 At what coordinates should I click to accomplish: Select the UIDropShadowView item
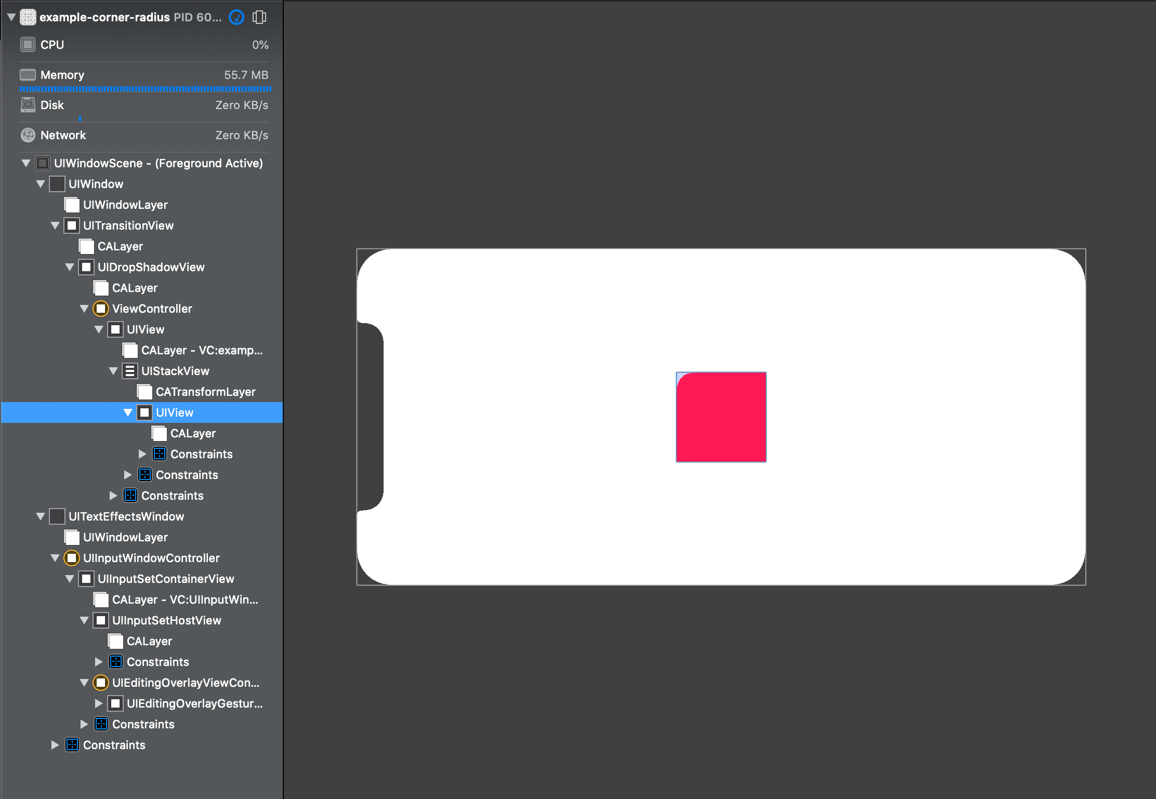click(x=151, y=267)
